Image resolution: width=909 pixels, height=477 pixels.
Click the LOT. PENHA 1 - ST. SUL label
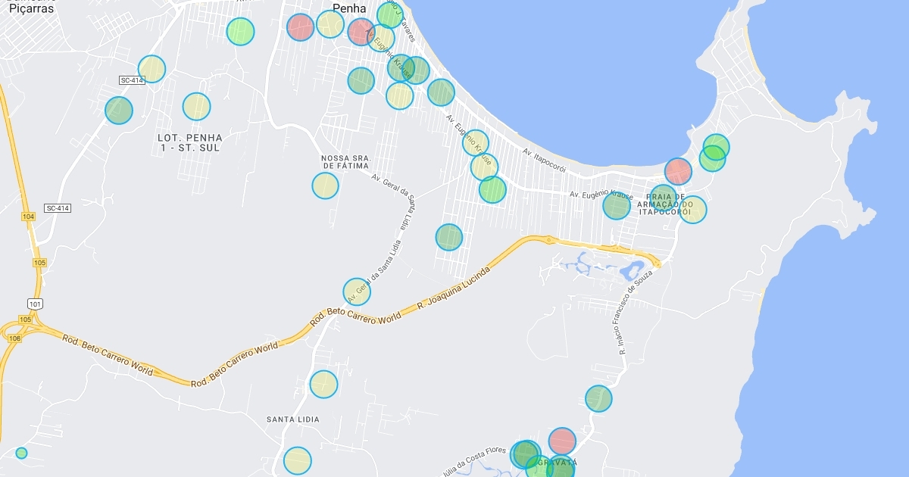tap(190, 143)
